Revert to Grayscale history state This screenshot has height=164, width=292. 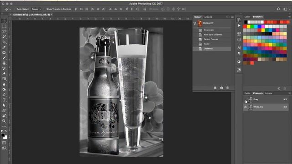212,30
